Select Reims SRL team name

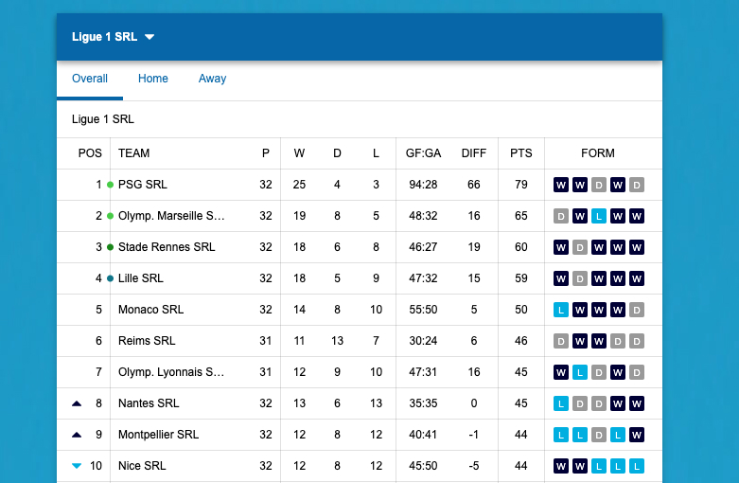click(147, 341)
